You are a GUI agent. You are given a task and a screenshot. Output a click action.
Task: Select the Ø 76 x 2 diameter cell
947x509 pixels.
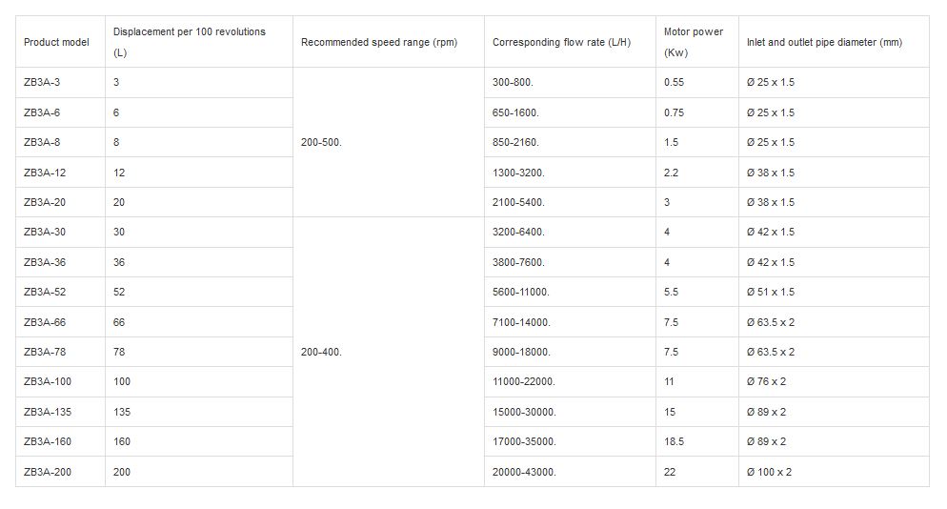click(766, 381)
